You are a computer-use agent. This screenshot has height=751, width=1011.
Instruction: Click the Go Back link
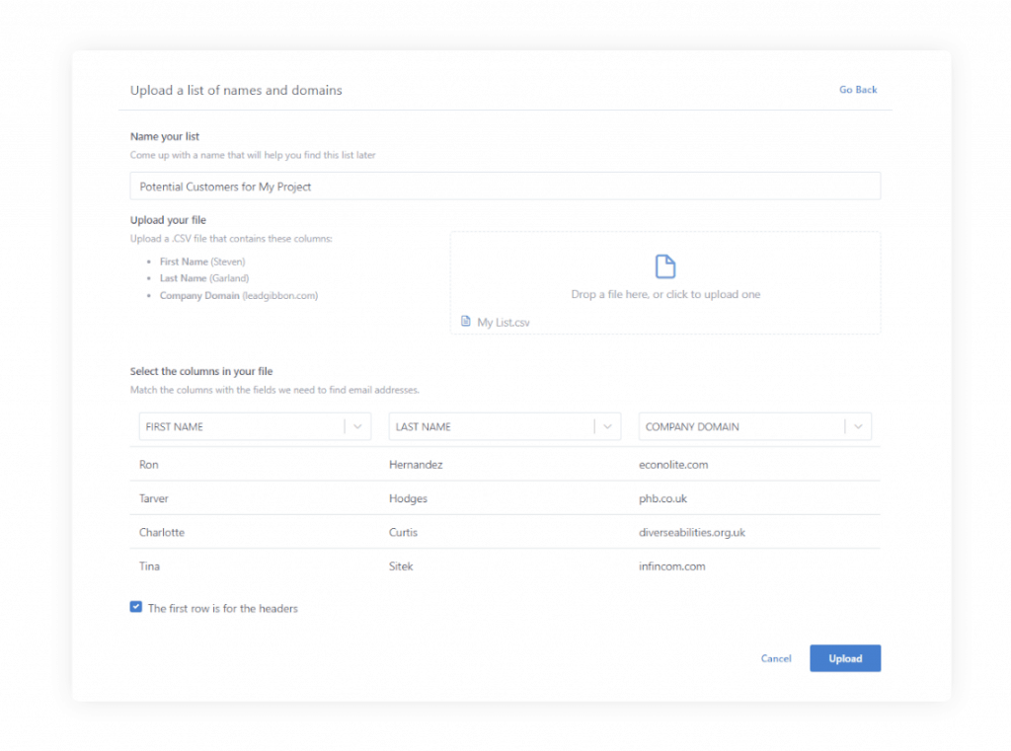(x=857, y=90)
